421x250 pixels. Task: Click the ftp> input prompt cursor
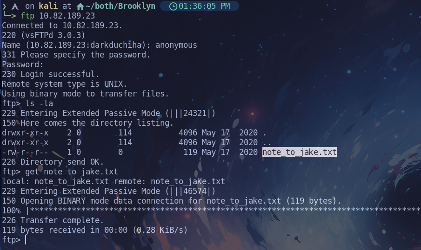coord(26,239)
